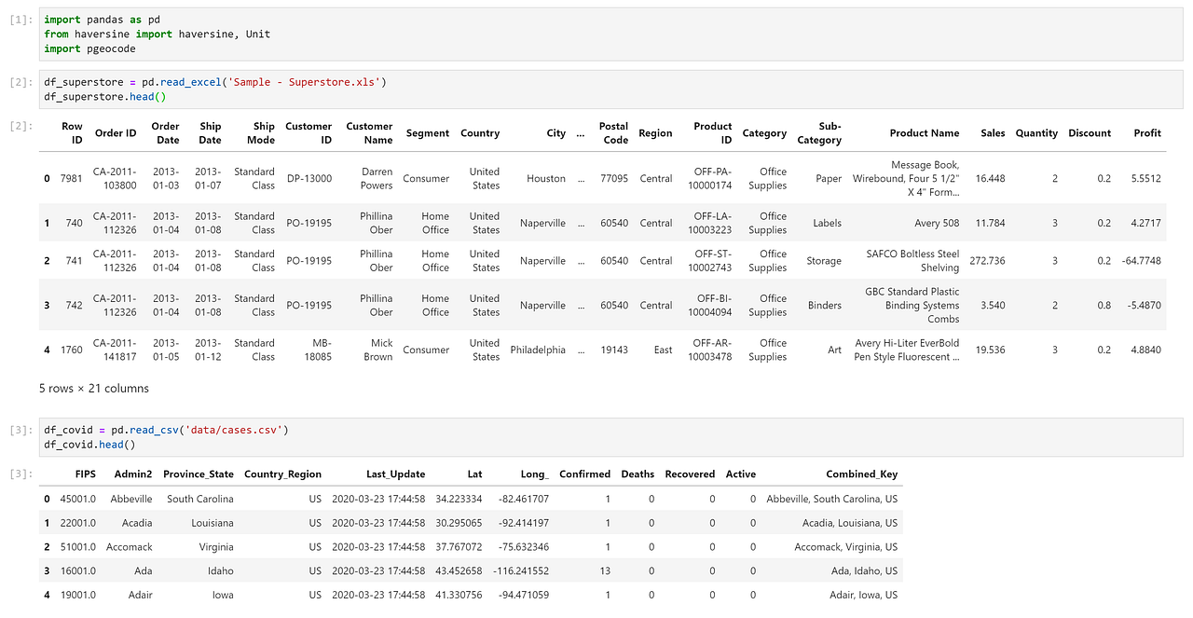Select the Order ID column header
The image size is (1193, 618).
tap(116, 133)
